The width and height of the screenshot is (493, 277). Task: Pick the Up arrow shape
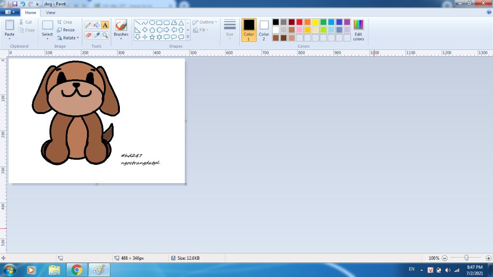(181, 30)
